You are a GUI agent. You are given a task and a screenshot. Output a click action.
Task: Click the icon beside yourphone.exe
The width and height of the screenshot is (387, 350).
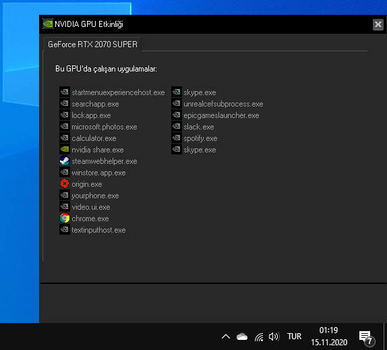coord(65,196)
